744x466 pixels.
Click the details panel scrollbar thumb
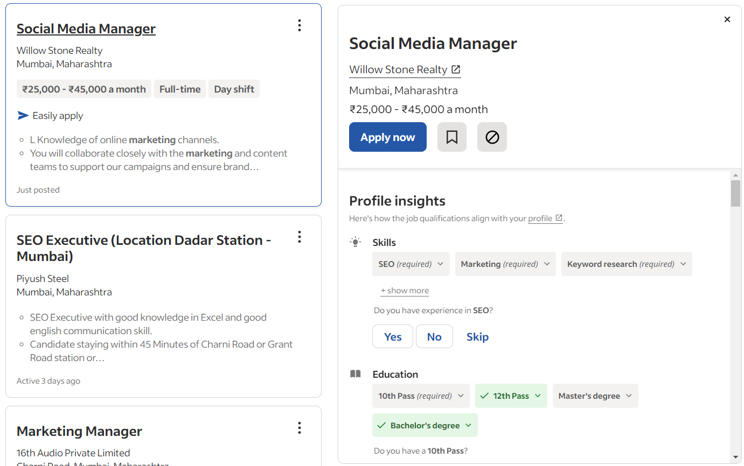click(x=736, y=193)
